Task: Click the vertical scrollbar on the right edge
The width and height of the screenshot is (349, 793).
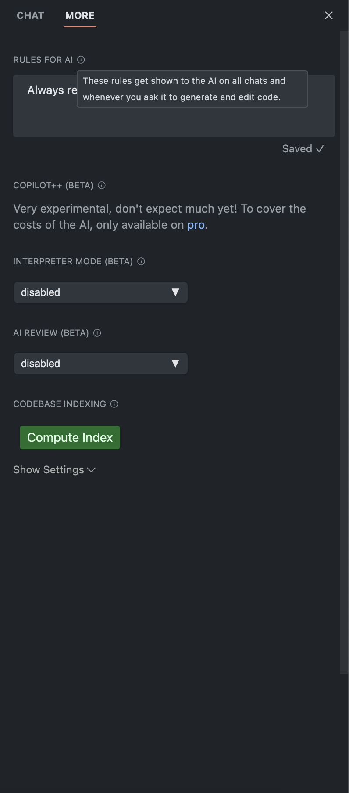Action: pyautogui.click(x=344, y=351)
